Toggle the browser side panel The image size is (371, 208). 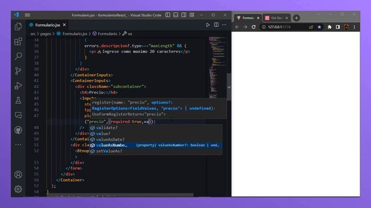point(337,27)
